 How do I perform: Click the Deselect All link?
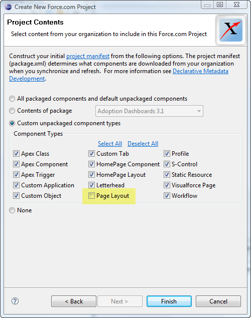(x=143, y=144)
